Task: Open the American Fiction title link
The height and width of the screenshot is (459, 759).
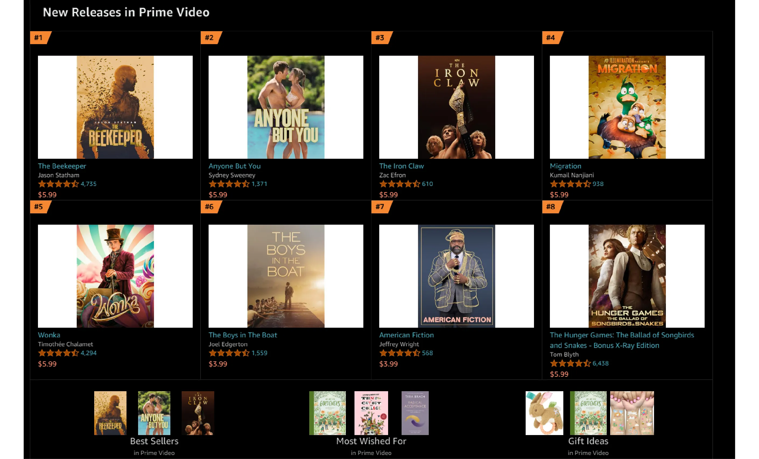Action: pos(406,335)
